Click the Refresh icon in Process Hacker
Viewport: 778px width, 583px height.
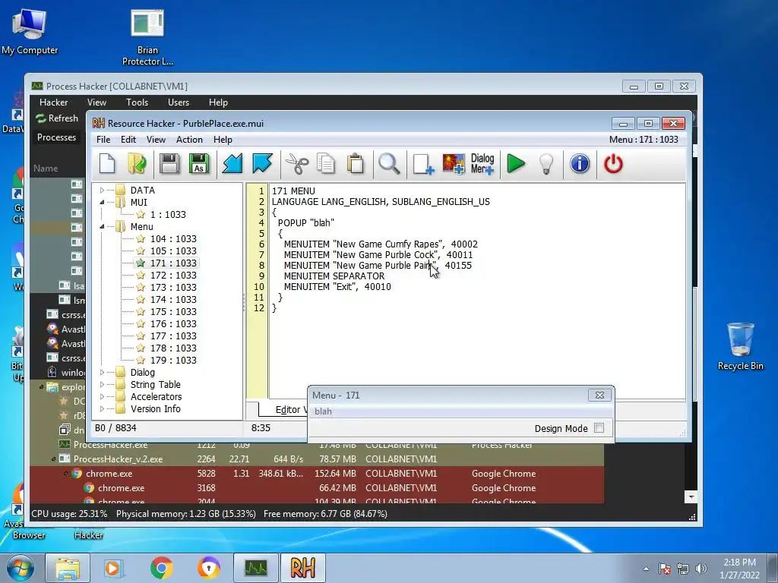click(x=41, y=118)
